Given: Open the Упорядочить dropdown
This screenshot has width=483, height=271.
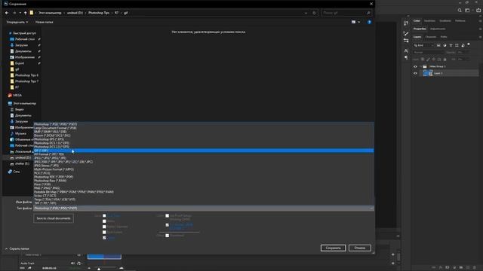Looking at the screenshot, I should tap(17, 22).
